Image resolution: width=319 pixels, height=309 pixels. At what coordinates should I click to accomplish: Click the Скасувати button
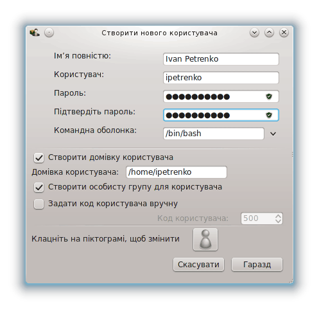point(198,265)
